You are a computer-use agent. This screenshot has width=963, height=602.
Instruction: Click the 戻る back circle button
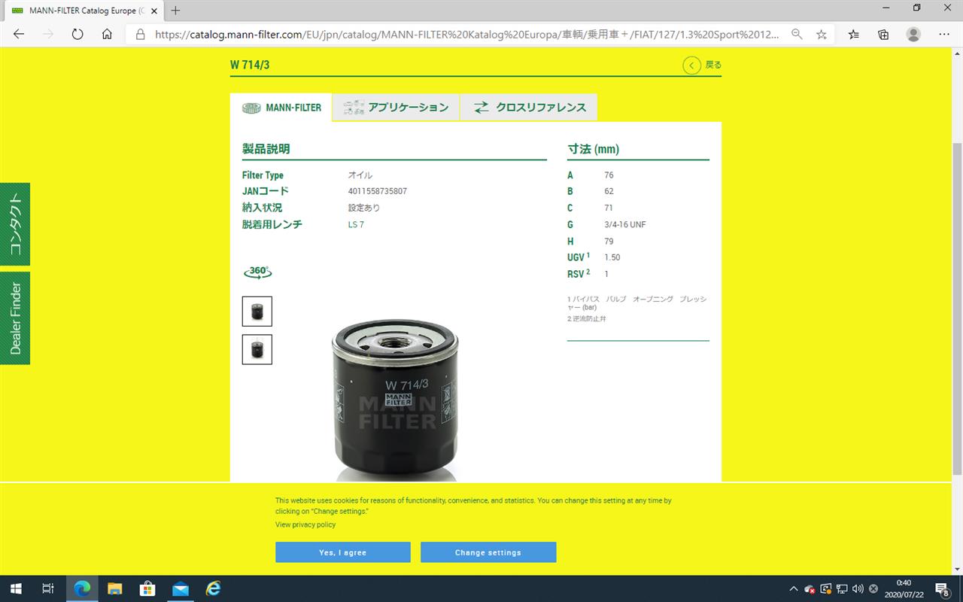click(691, 65)
